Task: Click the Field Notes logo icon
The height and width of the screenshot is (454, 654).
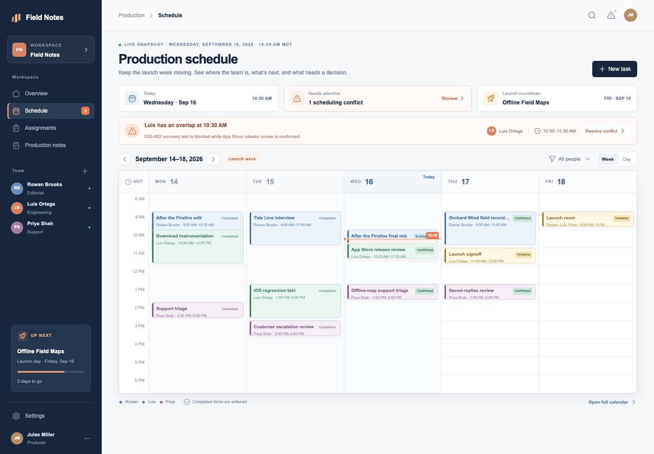Action: point(16,18)
